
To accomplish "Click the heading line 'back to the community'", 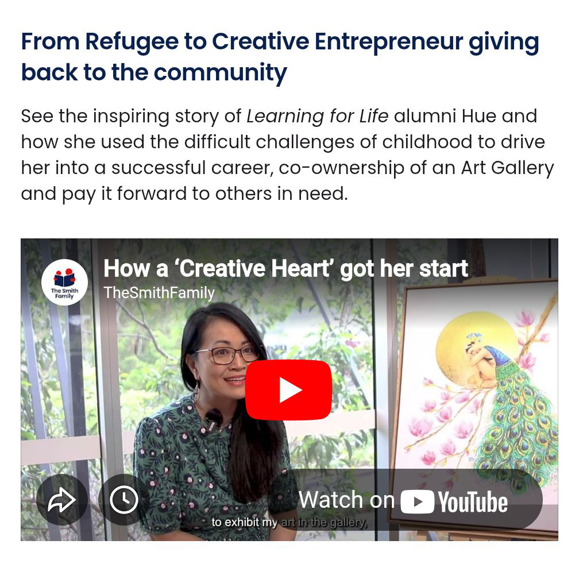I will point(154,72).
